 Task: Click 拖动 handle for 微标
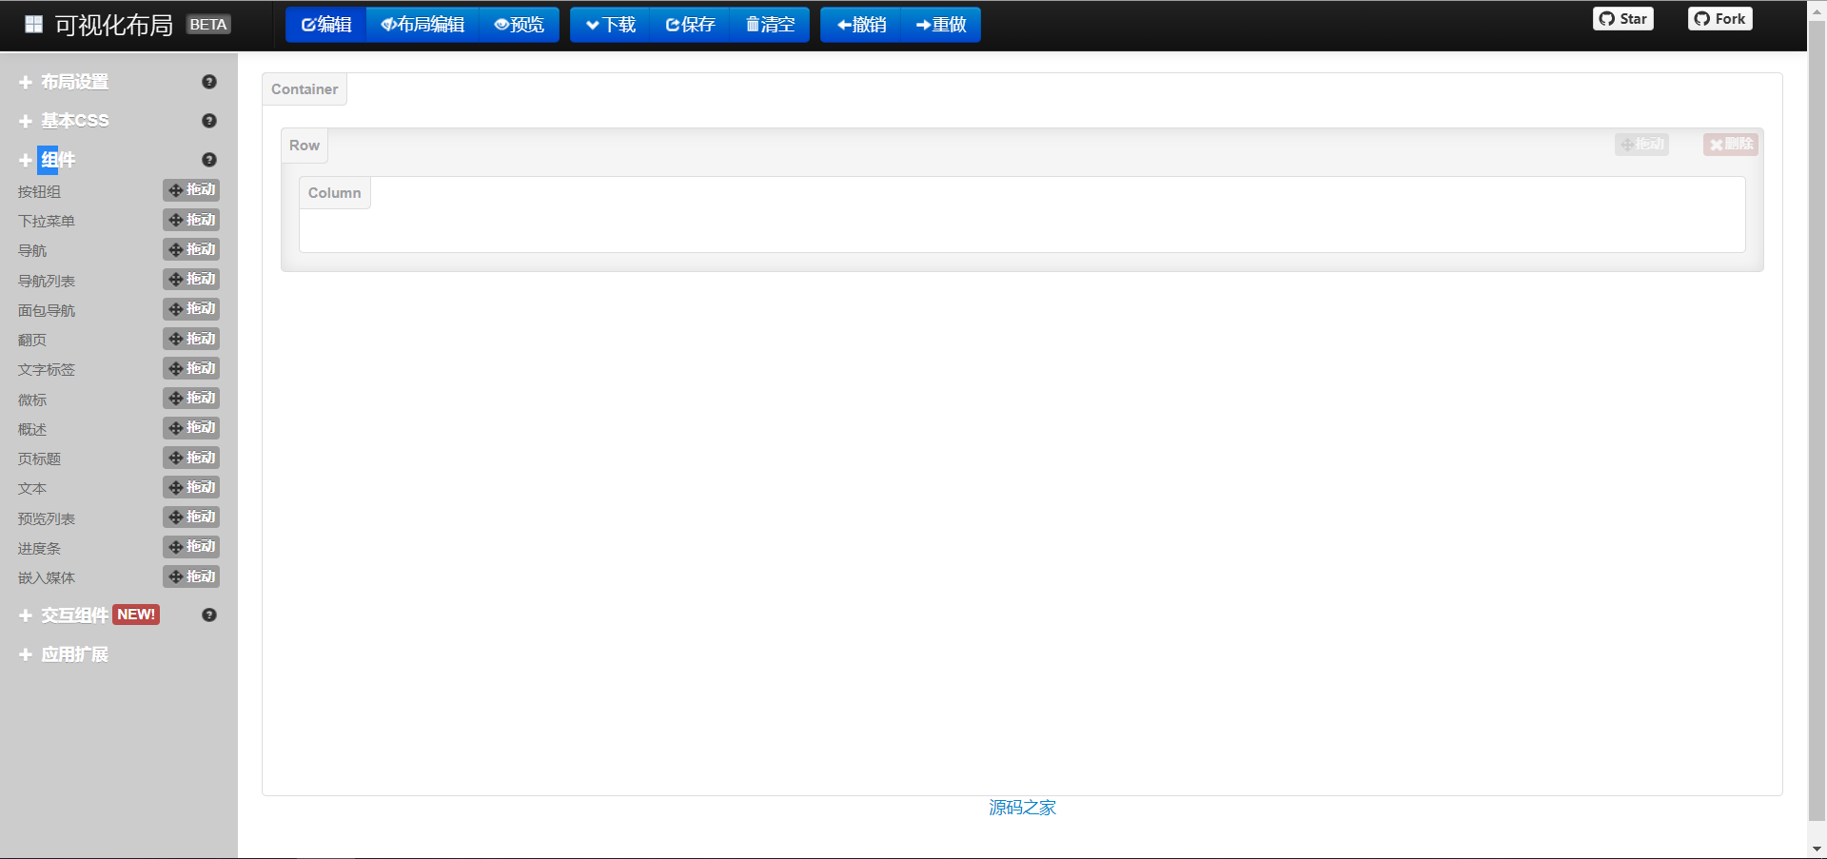[191, 398]
